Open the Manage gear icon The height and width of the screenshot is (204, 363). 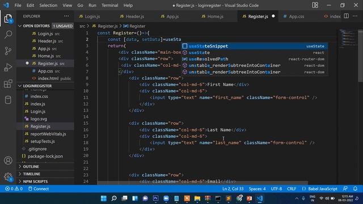coord(8,177)
